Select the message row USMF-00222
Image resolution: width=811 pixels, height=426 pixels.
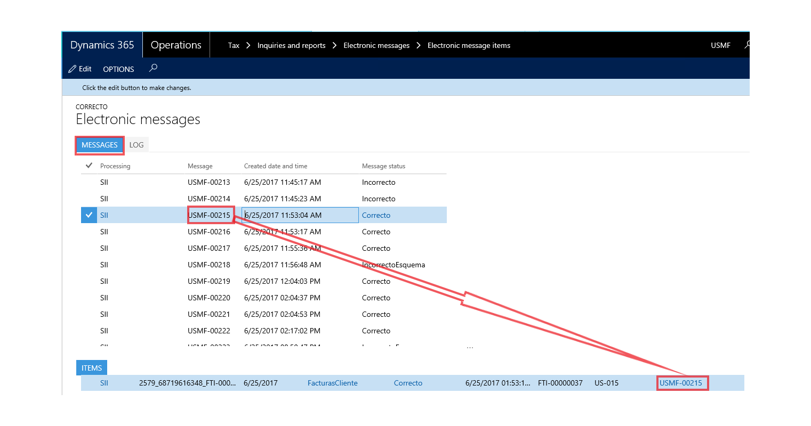[x=264, y=331]
